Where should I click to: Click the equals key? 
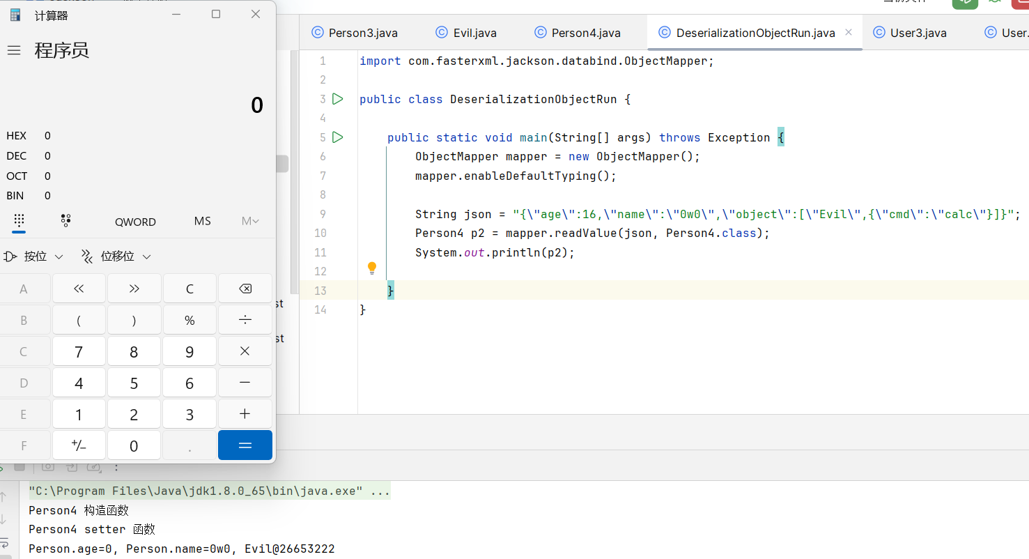pyautogui.click(x=245, y=445)
